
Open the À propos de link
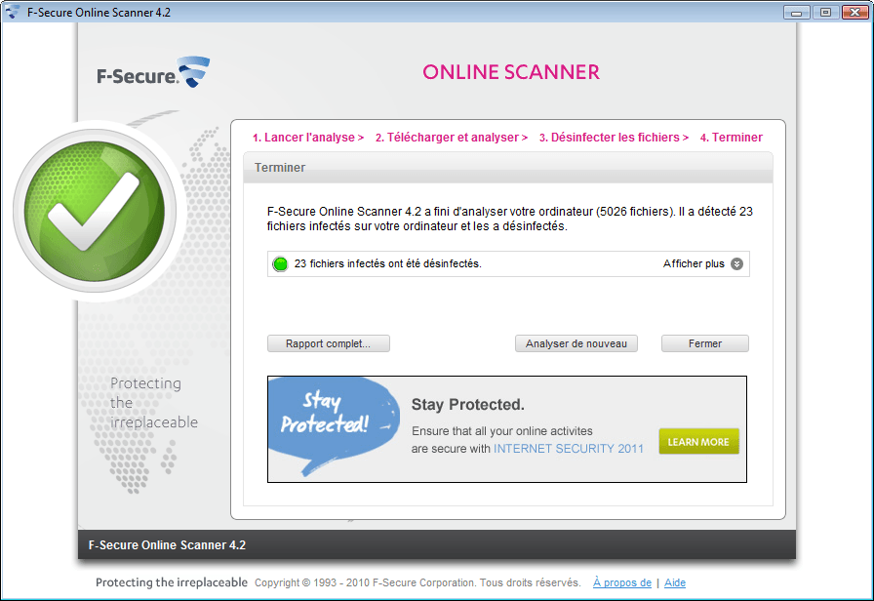[x=622, y=582]
